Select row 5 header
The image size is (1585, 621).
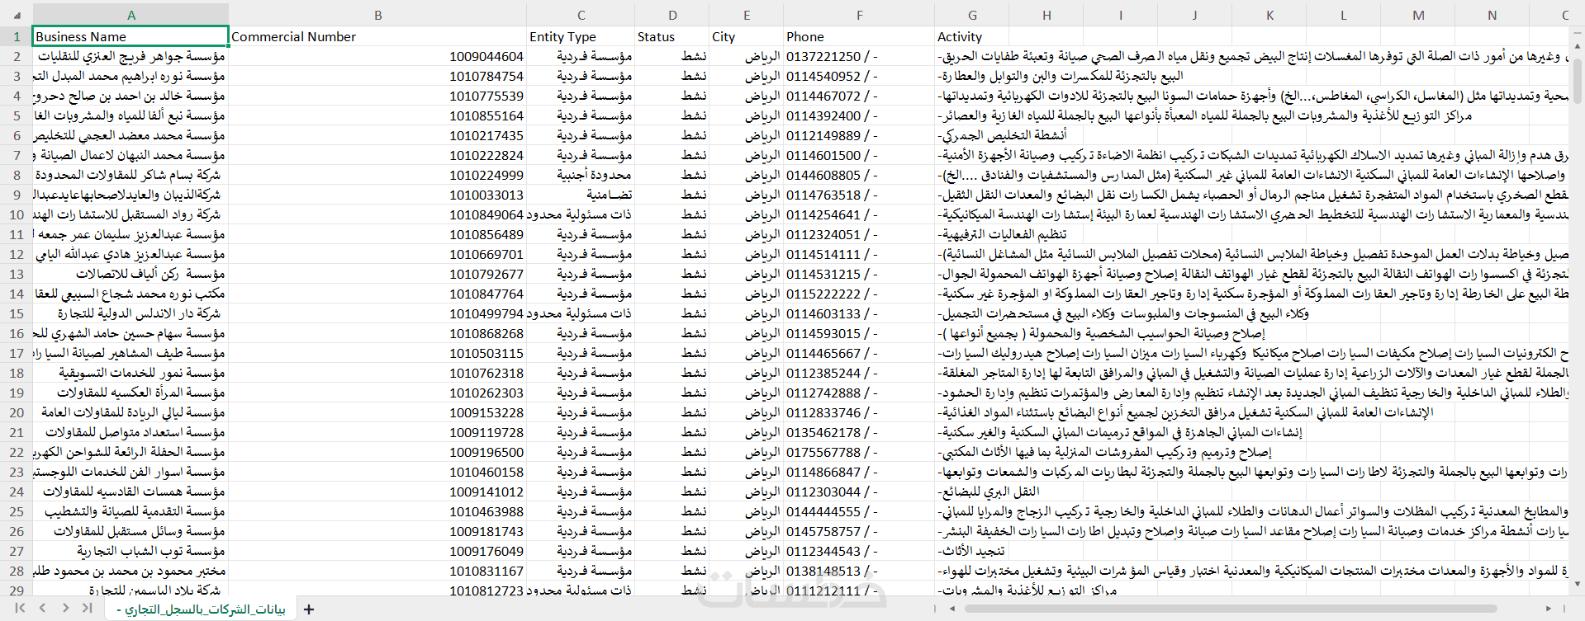tap(17, 115)
